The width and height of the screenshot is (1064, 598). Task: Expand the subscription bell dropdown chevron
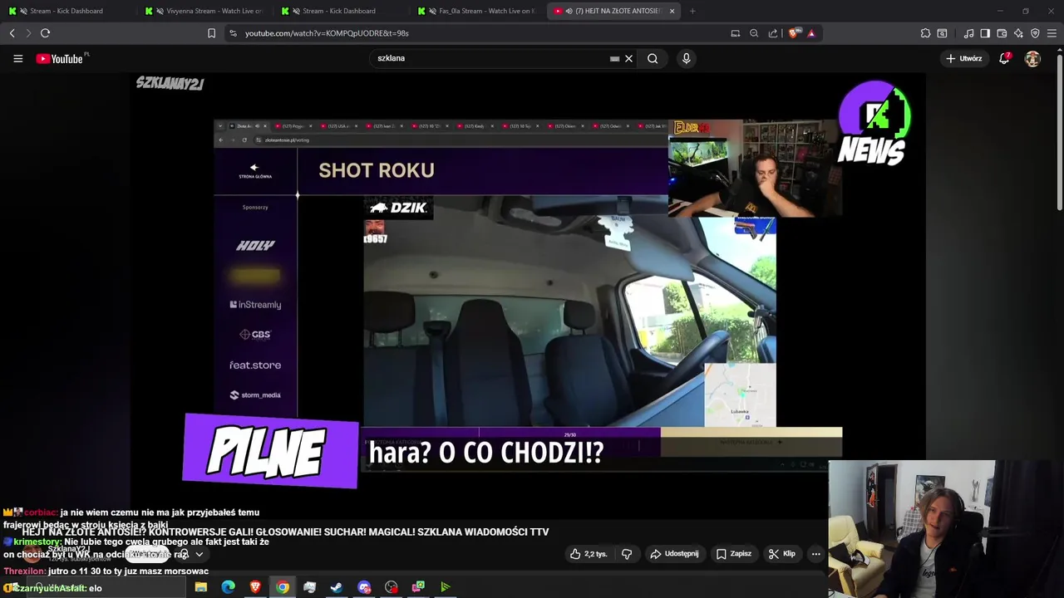[x=199, y=554]
